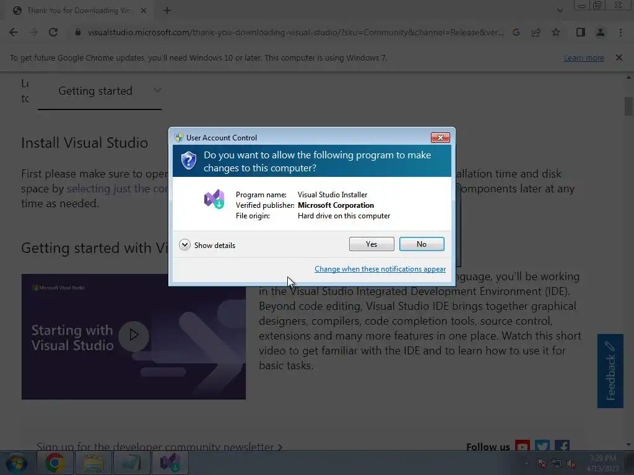Close the User Account Control dialog
The width and height of the screenshot is (634, 475).
pos(440,138)
